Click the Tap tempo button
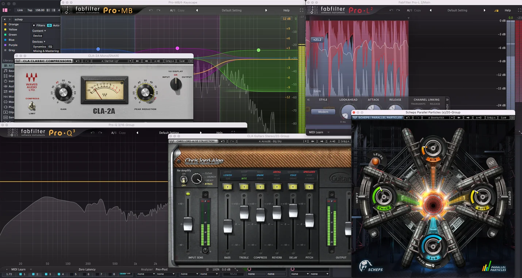Screen dimensions: 522x278 30,10
